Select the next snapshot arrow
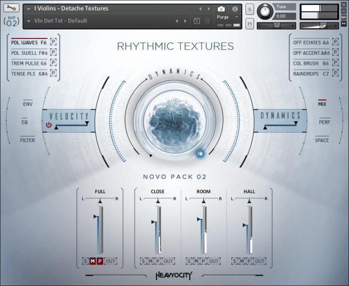This screenshot has height=286, width=349. tap(185, 21)
